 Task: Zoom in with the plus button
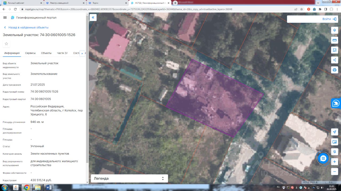[x=335, y=162]
